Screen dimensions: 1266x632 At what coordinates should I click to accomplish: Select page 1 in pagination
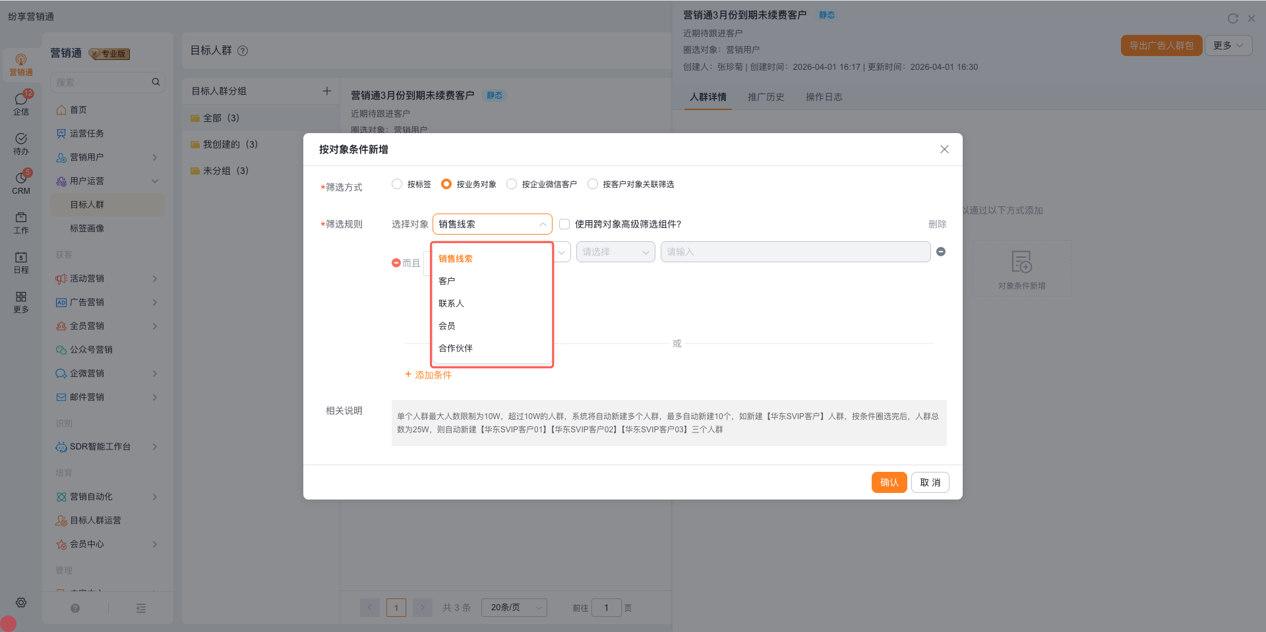pos(396,608)
